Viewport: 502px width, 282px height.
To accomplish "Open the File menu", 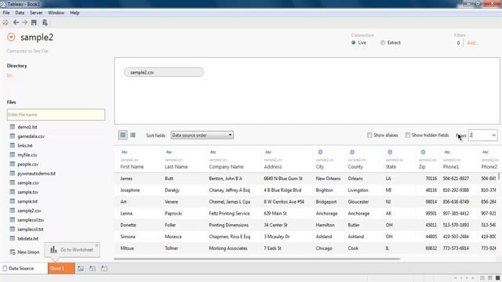I will (x=6, y=13).
